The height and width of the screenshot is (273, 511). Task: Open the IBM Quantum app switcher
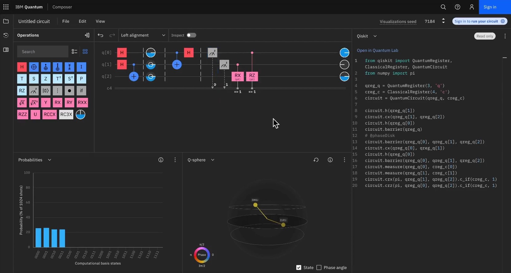coord(6,7)
